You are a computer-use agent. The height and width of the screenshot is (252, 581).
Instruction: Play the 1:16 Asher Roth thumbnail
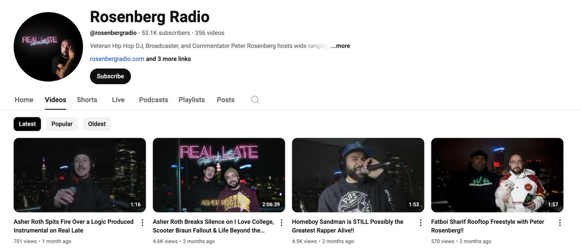tap(80, 175)
